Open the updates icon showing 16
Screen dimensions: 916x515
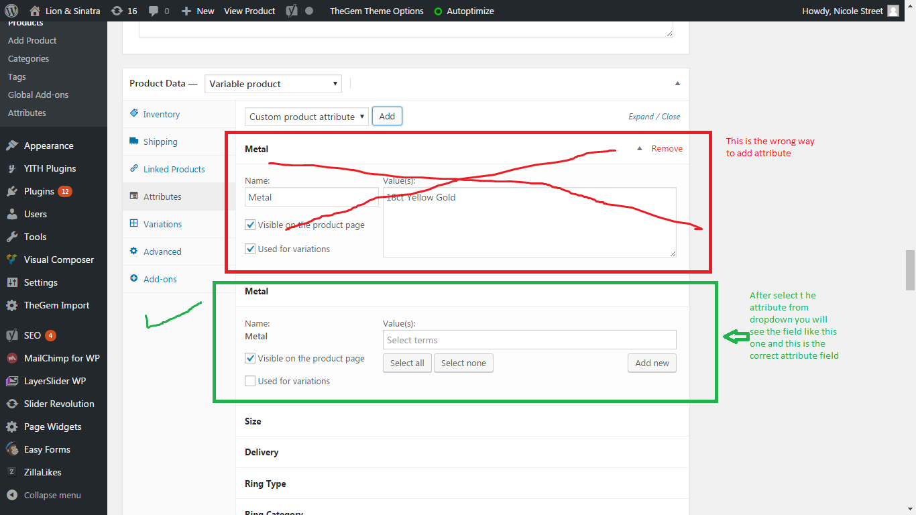(x=117, y=11)
